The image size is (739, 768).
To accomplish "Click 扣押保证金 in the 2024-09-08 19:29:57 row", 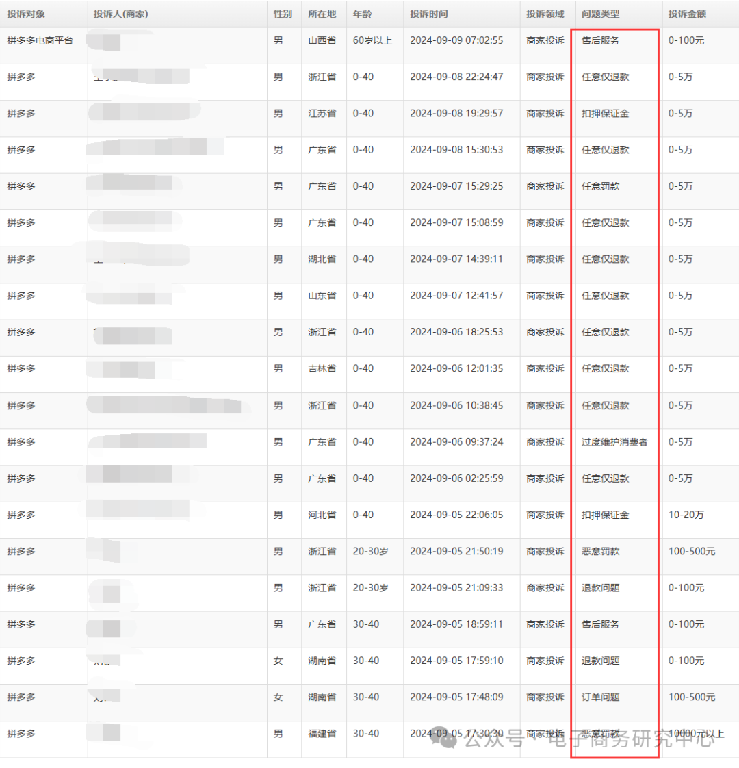I will point(606,114).
